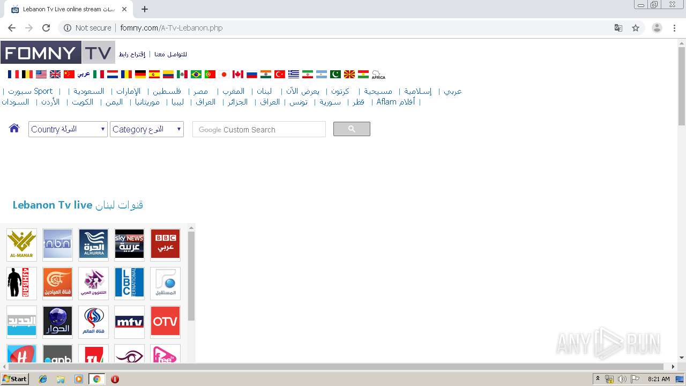The height and width of the screenshot is (386, 686).
Task: Select the China flag
Action: click(x=69, y=75)
